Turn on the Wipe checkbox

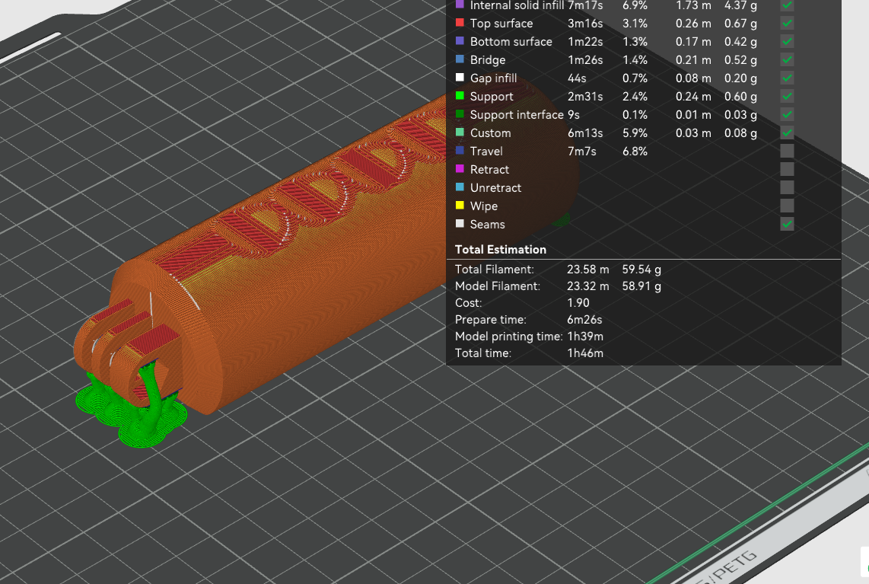tap(786, 206)
